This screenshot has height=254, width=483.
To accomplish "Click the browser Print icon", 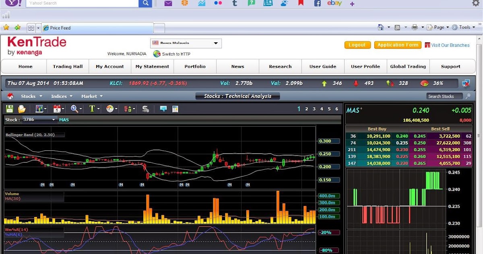I will click(x=415, y=27).
